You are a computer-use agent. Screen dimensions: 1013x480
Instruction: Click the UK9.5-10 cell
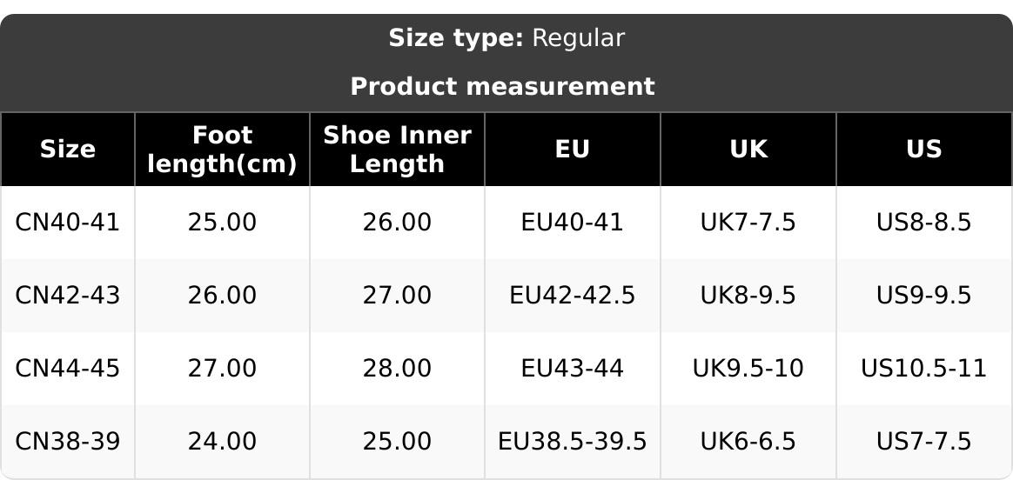748,369
